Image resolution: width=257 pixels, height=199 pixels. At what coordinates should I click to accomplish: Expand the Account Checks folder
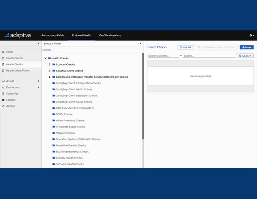click(50, 64)
